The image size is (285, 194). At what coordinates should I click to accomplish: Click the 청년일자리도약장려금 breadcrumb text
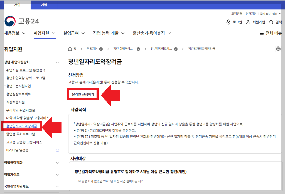[202, 49]
